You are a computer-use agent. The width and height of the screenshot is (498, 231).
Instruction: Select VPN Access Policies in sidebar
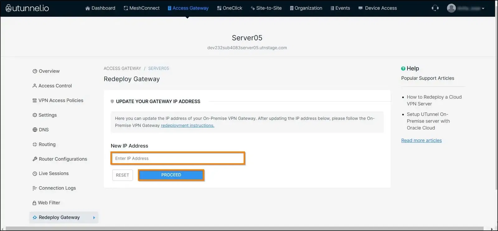[61, 100]
